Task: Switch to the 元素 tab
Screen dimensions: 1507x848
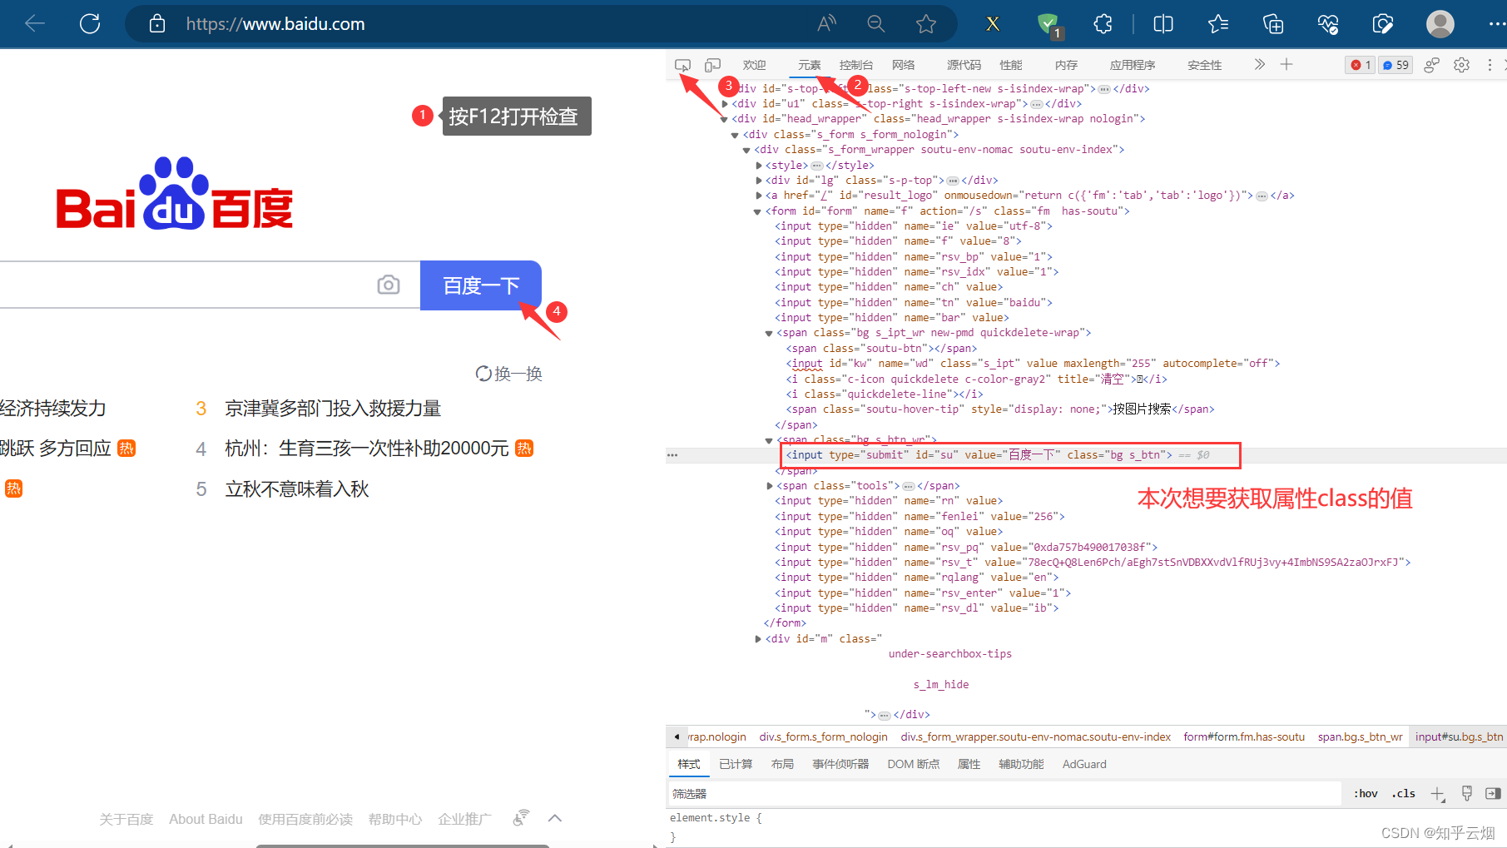Action: pyautogui.click(x=809, y=65)
